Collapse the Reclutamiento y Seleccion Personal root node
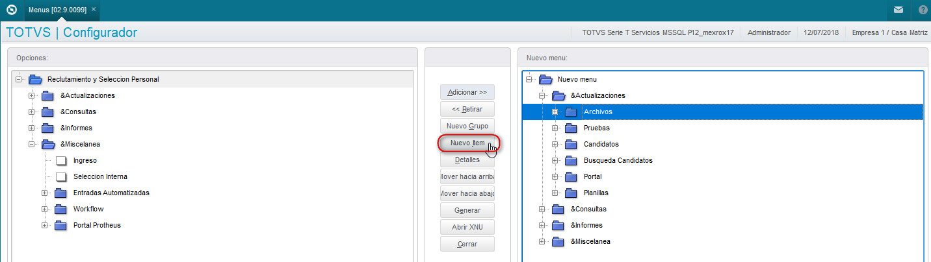This screenshot has width=931, height=262. (x=19, y=79)
